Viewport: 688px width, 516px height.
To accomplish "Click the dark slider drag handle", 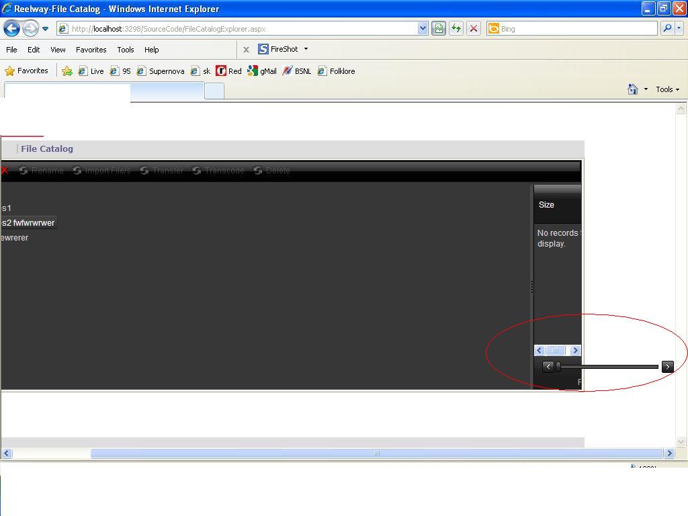I will tap(558, 366).
